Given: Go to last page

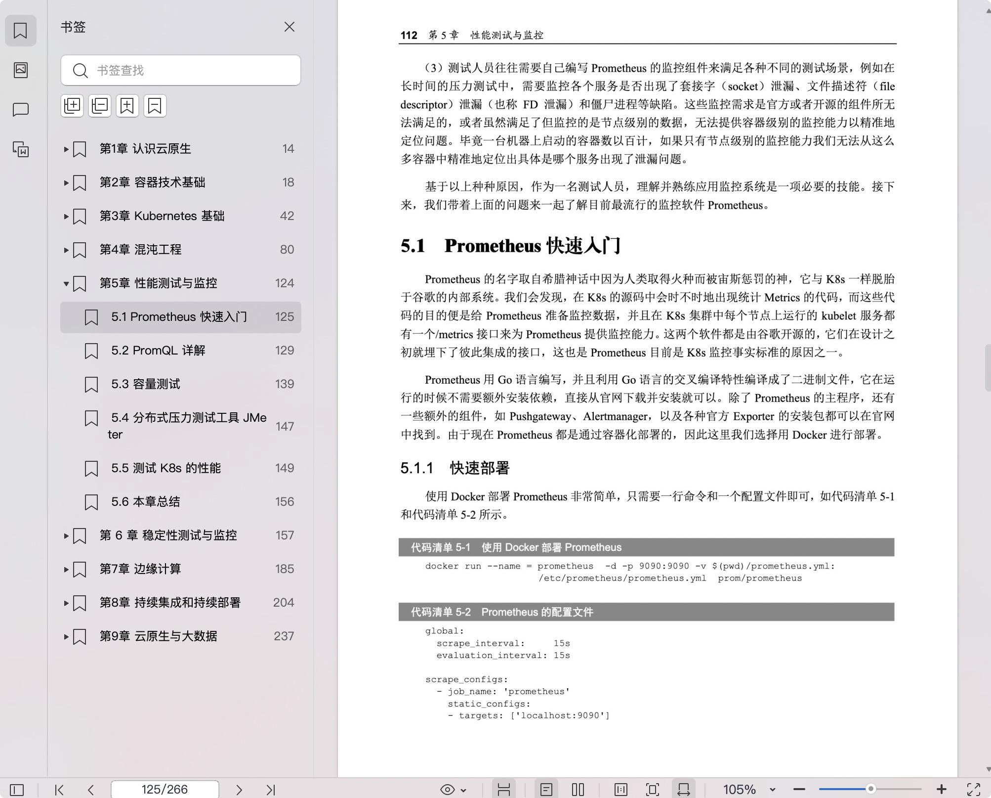Looking at the screenshot, I should tap(271, 790).
